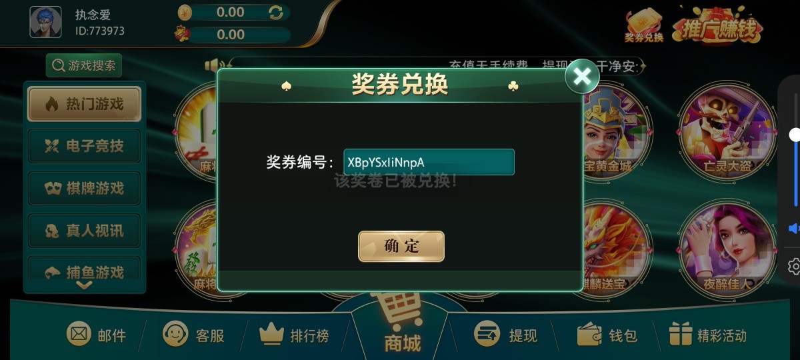
Task: Open the 精彩活动 gift box icon
Action: (681, 334)
